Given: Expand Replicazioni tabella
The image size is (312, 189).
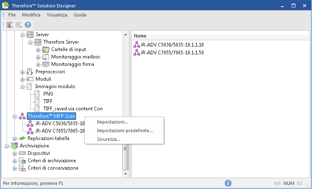Looking at the screenshot, I should [15, 139].
